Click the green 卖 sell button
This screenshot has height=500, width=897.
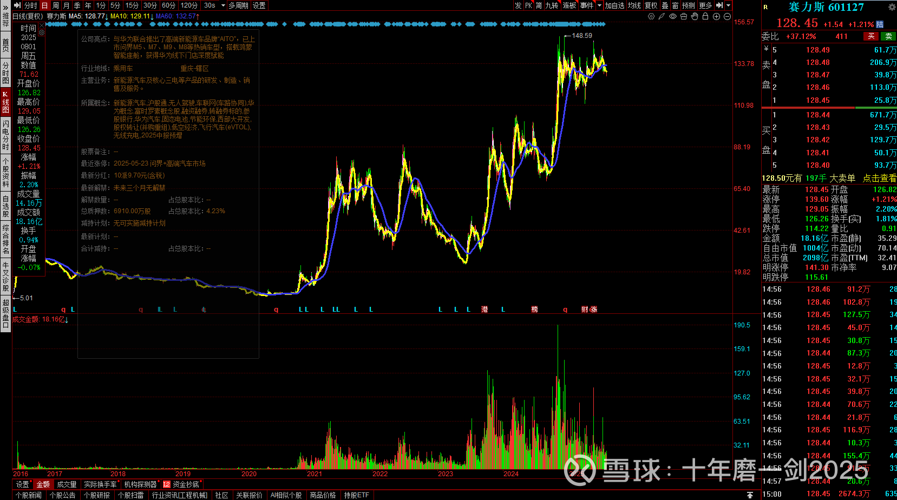(888, 36)
